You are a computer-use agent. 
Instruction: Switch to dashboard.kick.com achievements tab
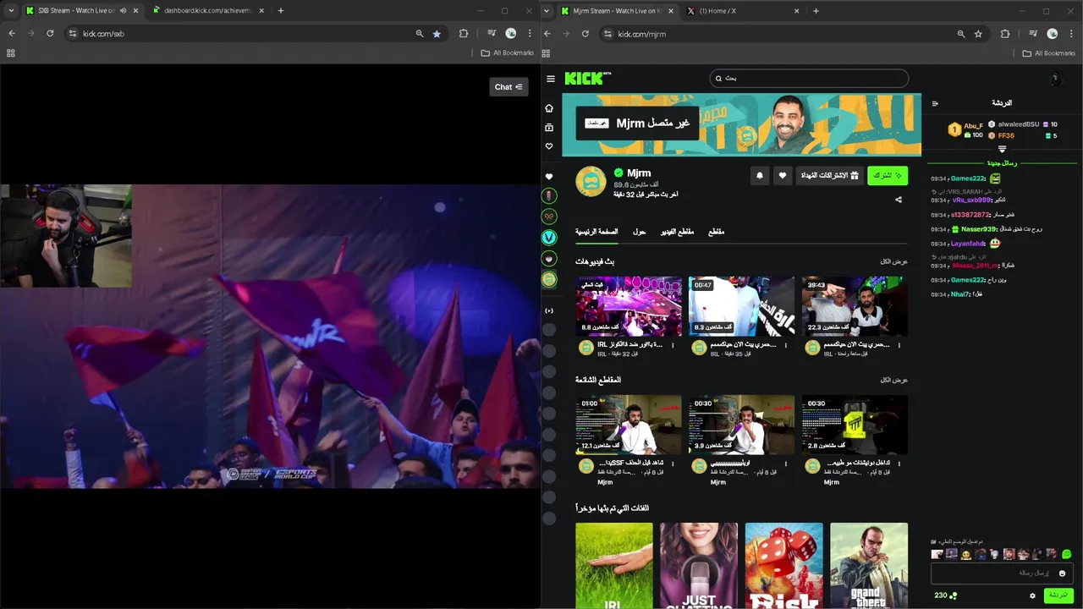[208, 11]
